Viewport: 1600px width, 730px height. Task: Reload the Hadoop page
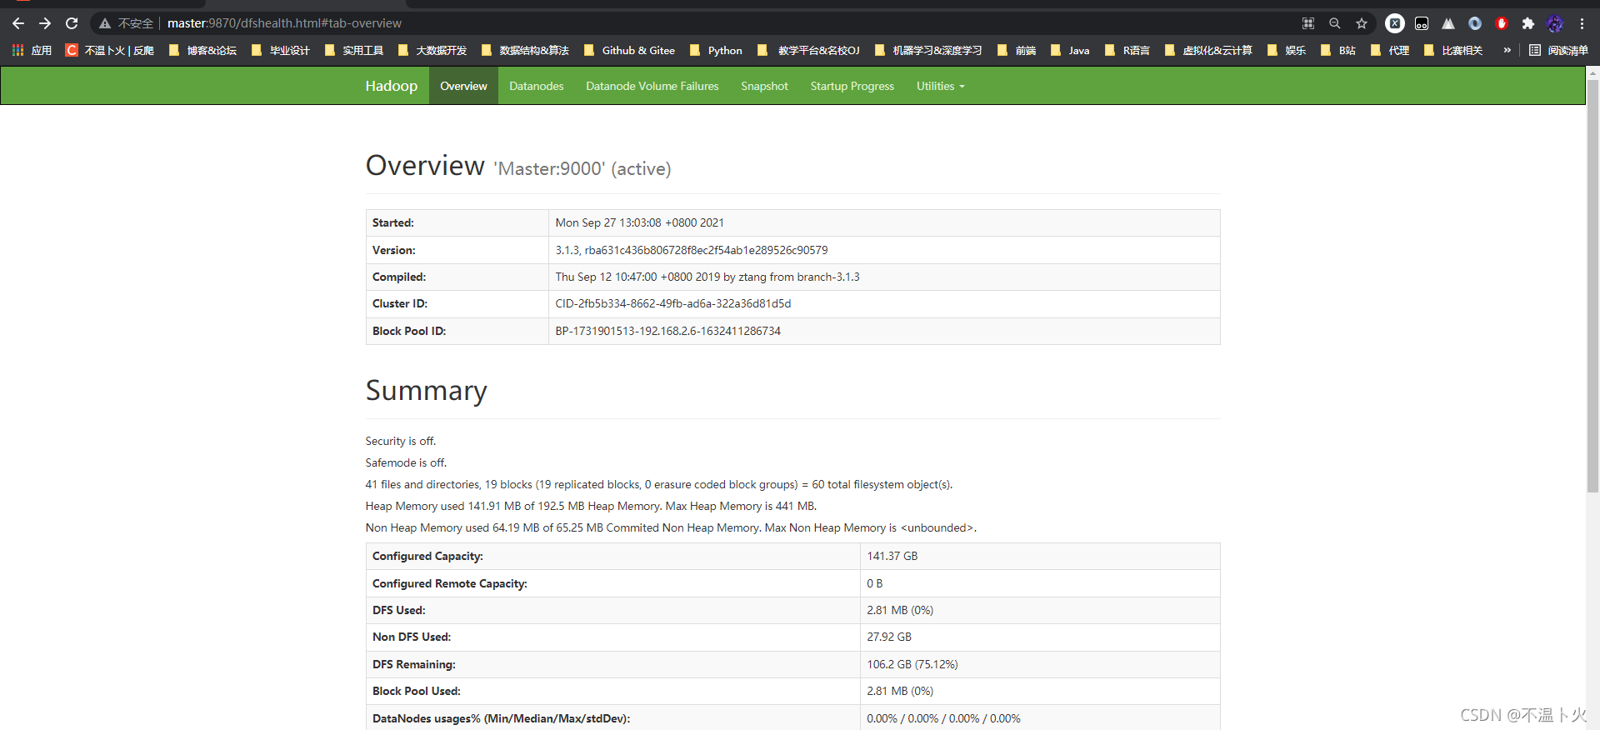72,23
